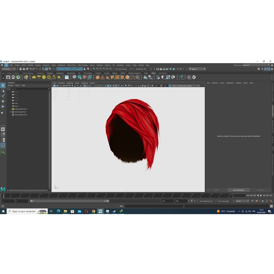Click the Symmetry: Off button
274x274 pixels.
point(142,69)
